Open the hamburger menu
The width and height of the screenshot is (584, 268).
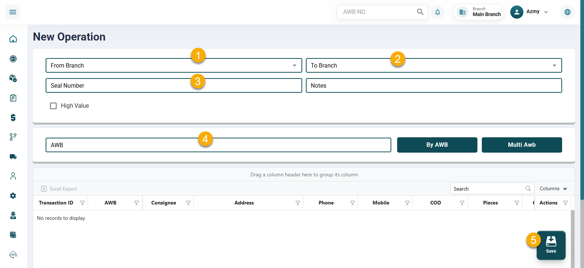(x=13, y=12)
